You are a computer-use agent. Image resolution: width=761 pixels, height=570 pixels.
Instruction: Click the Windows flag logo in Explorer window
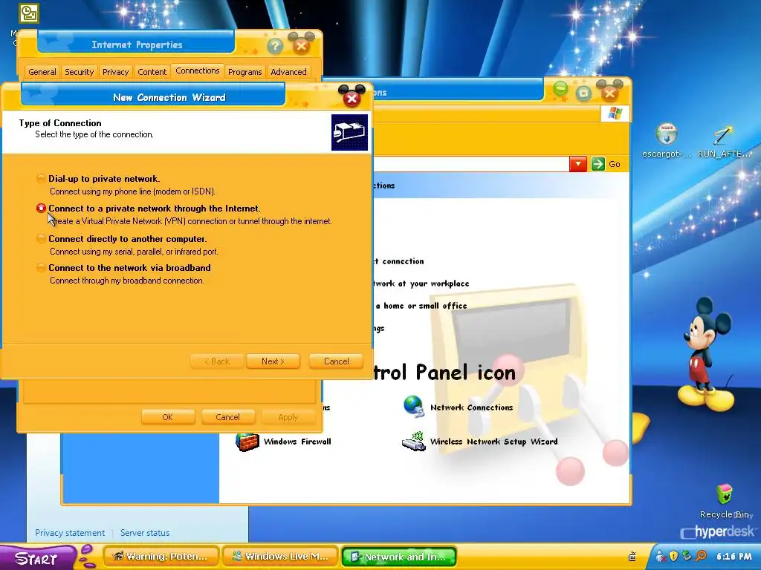615,114
